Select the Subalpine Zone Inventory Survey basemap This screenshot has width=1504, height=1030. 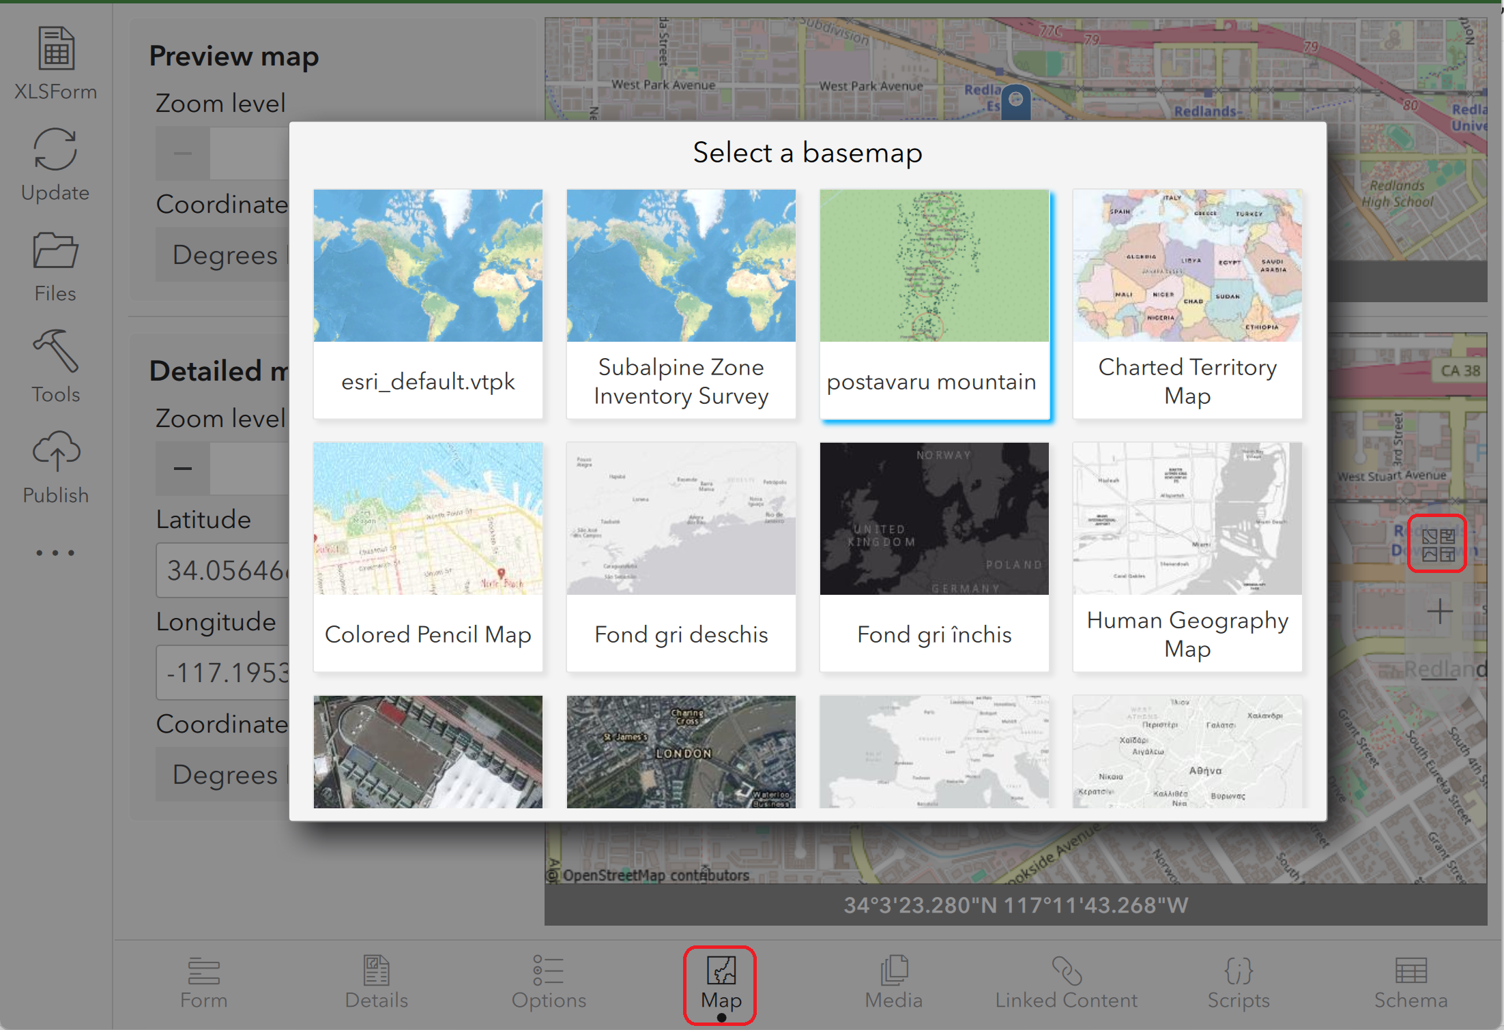point(681,304)
